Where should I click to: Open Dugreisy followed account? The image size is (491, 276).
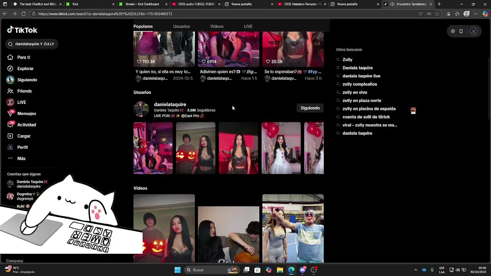pyautogui.click(x=23, y=196)
